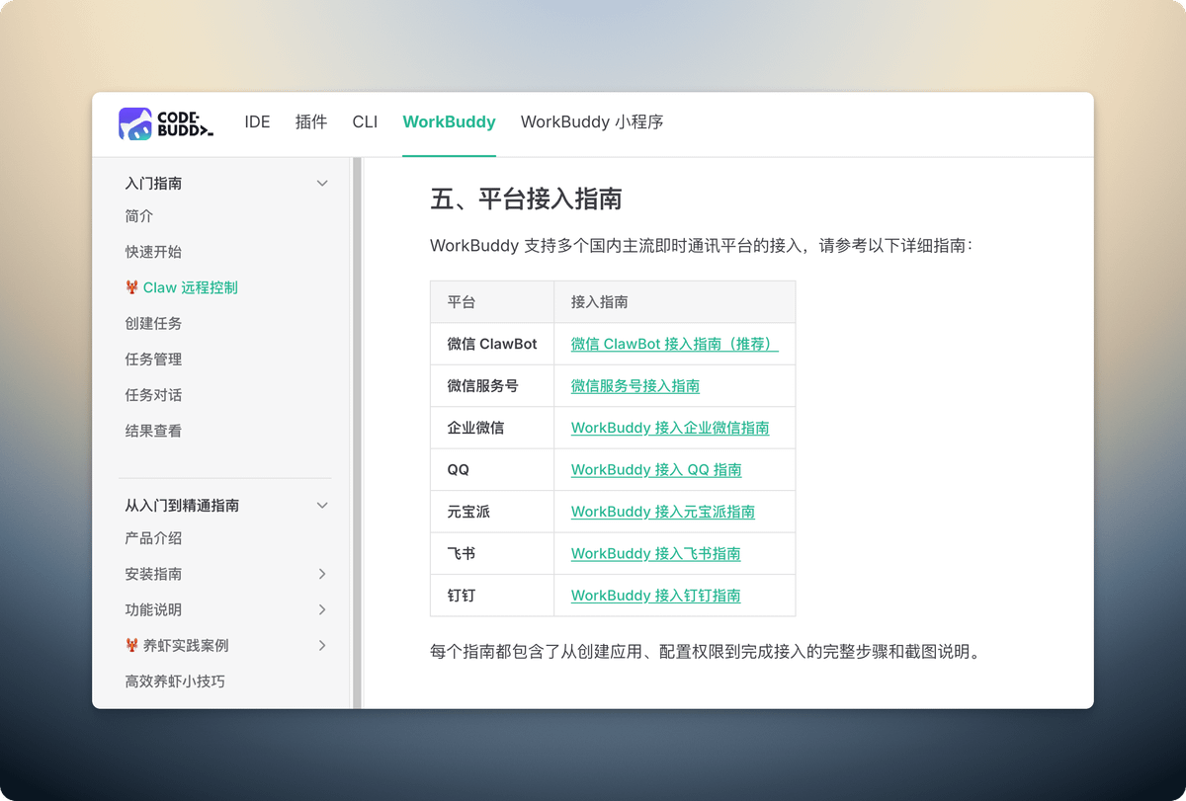Open 微信 ClawBot 接入指南 link
1186x801 pixels.
tap(674, 345)
